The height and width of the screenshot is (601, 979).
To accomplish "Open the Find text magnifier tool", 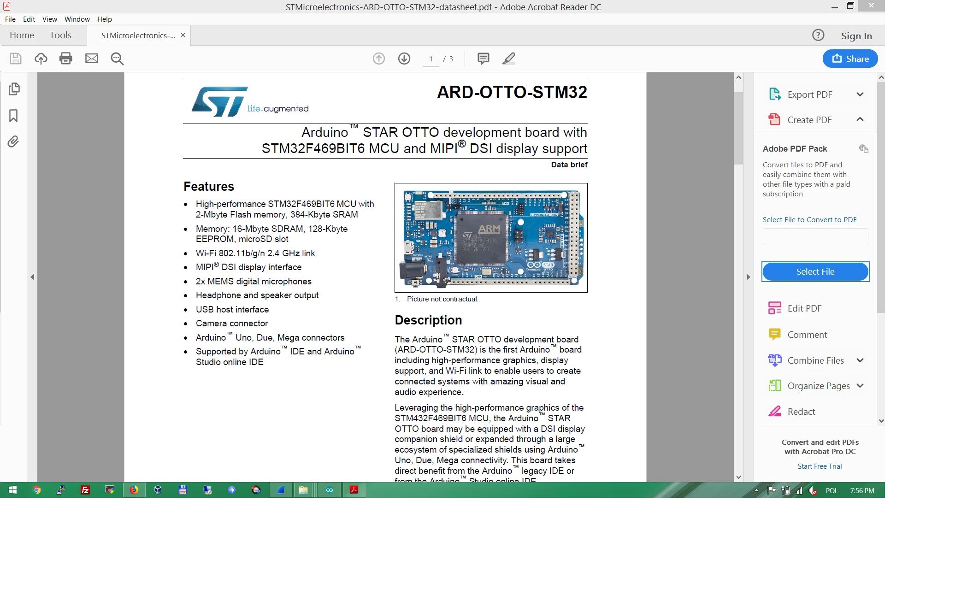I will point(117,59).
